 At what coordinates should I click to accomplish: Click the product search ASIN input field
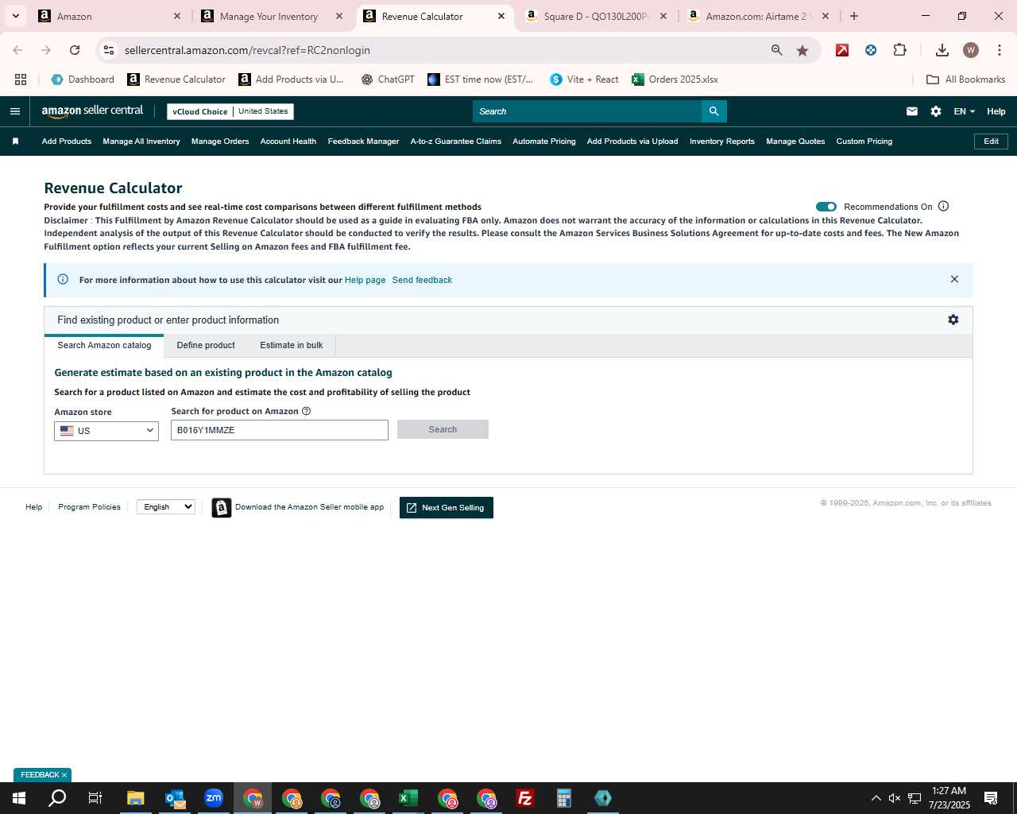point(280,430)
